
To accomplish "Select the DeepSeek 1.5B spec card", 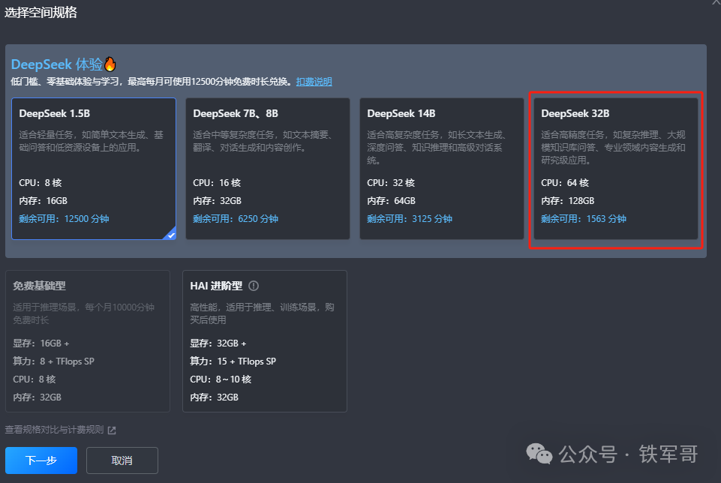I will pos(94,169).
